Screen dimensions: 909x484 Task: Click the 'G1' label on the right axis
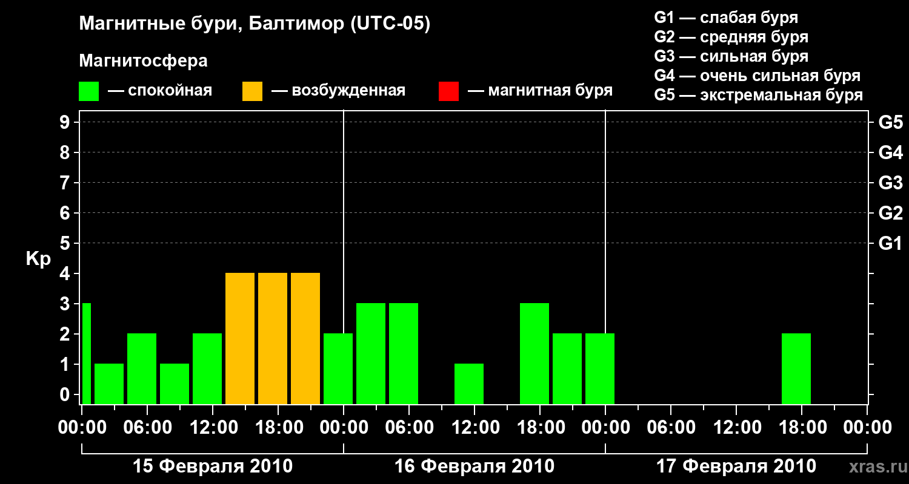tap(891, 243)
